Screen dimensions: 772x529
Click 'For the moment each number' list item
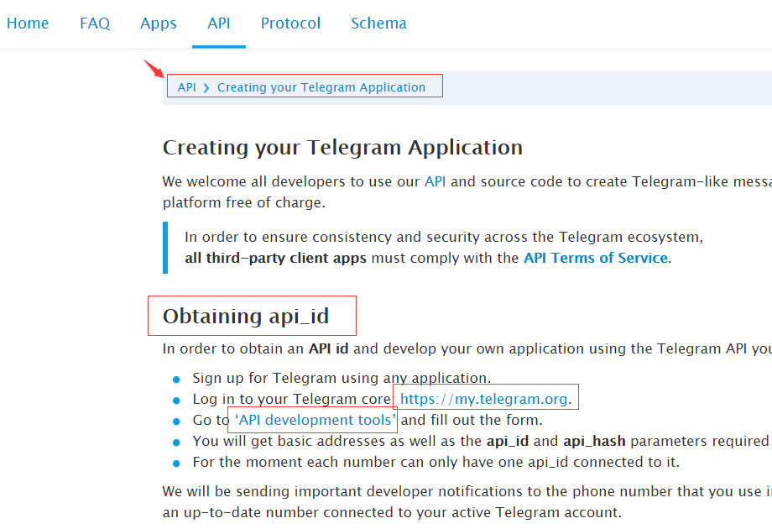coord(436,462)
